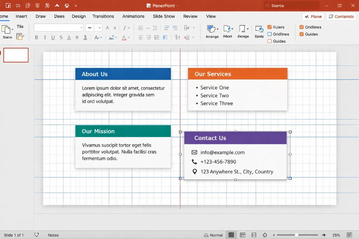Click the fit slide to window icon
Image resolution: width=359 pixels, height=239 pixels.
click(x=349, y=235)
